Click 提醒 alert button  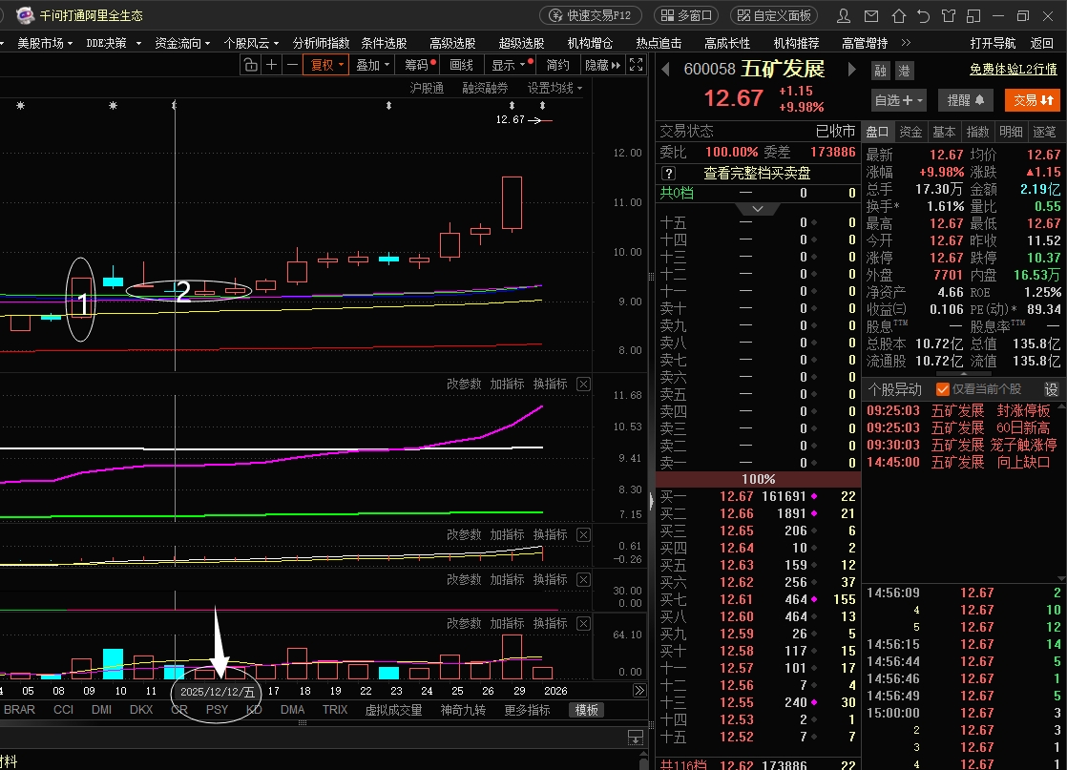(966, 100)
